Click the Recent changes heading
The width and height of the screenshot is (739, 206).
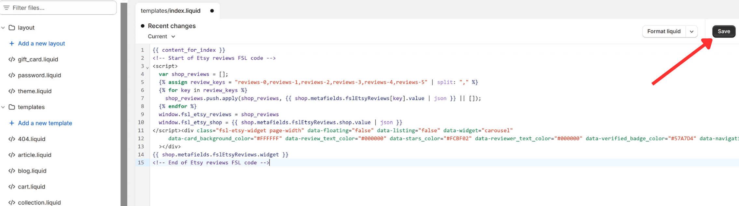pos(172,26)
